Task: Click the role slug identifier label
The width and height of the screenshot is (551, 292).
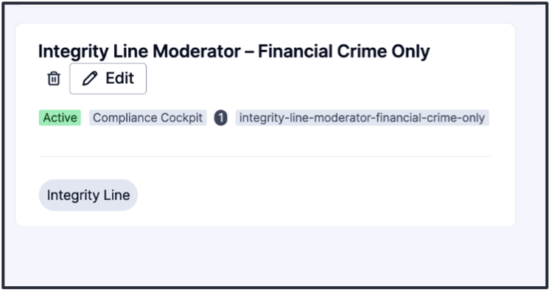Action: click(362, 118)
